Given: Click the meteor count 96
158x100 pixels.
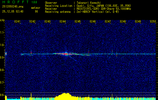Looking at the screenshot, I should click(36, 11).
